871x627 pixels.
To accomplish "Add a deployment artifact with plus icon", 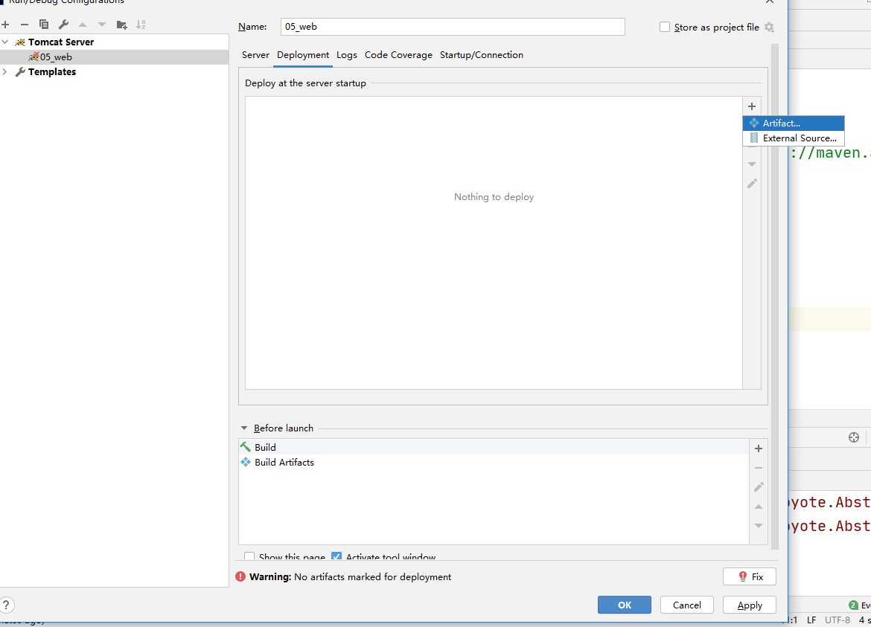I will [x=751, y=106].
